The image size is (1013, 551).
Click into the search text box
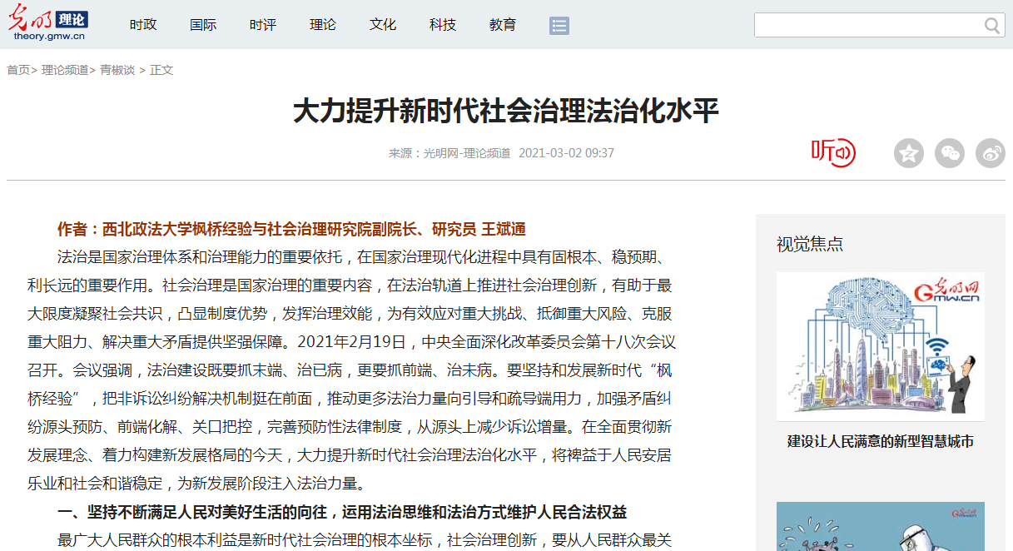point(867,26)
